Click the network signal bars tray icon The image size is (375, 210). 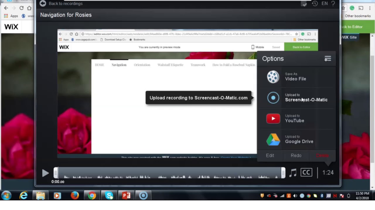[x=282, y=196]
